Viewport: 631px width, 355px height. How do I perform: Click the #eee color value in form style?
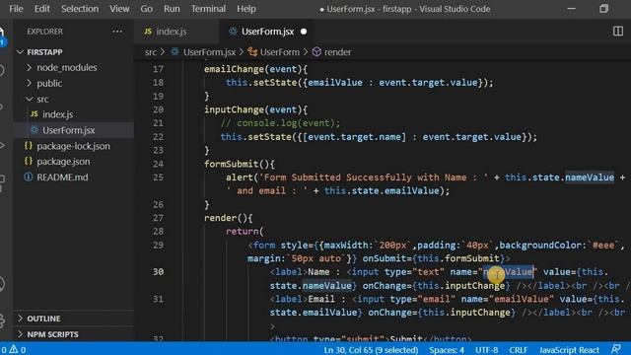point(603,246)
